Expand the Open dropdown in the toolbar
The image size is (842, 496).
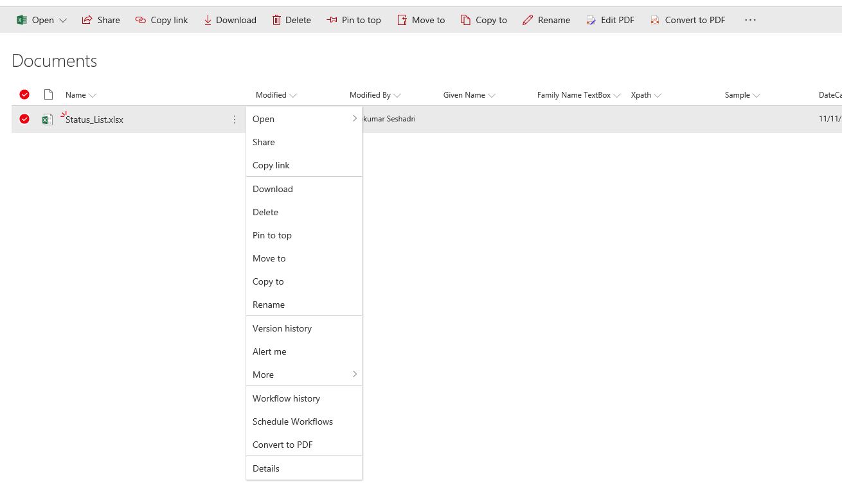tap(63, 20)
